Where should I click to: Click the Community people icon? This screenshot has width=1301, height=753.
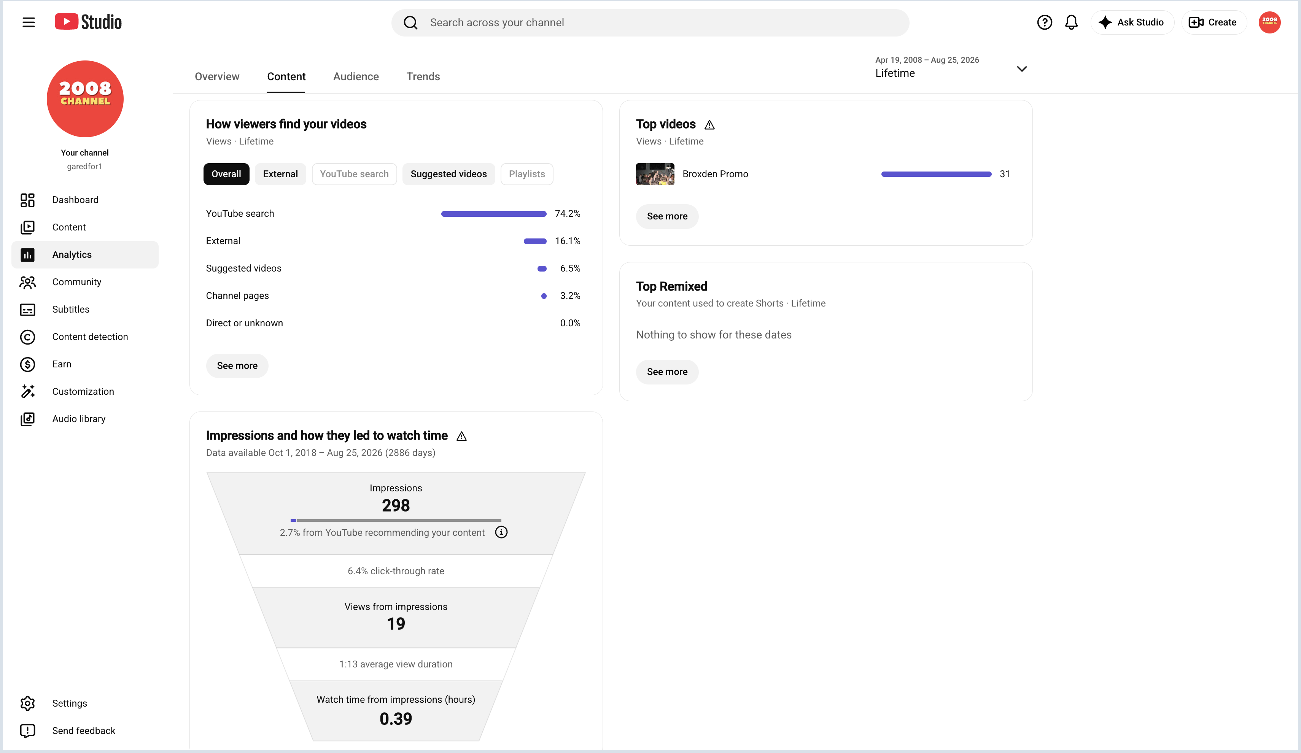[27, 282]
